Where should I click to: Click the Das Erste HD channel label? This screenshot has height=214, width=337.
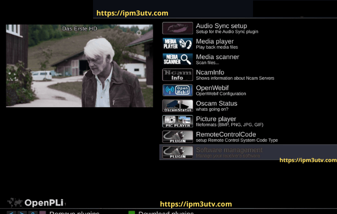coord(80,28)
